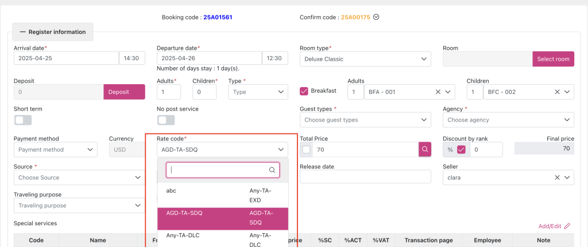
Task: Remove the clara seller selection
Action: pos(557,178)
